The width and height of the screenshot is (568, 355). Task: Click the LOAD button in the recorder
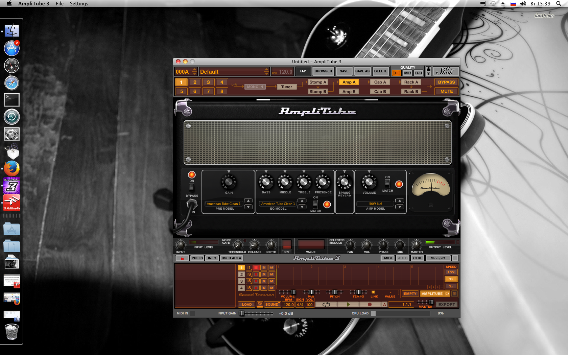pos(247,304)
